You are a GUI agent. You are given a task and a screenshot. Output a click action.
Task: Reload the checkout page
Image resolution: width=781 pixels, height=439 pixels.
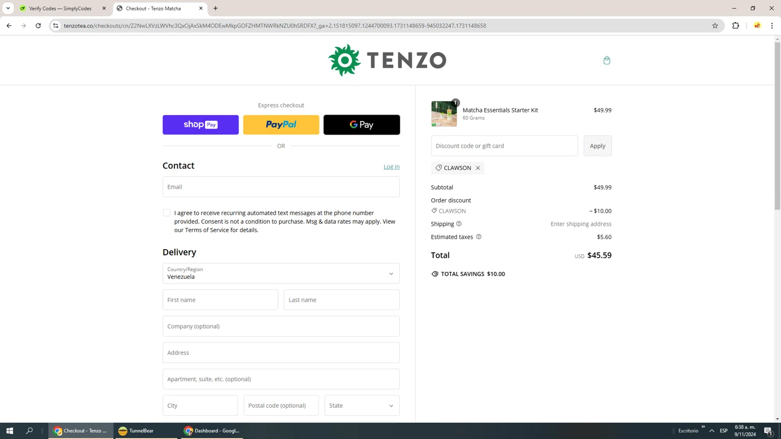(38, 25)
